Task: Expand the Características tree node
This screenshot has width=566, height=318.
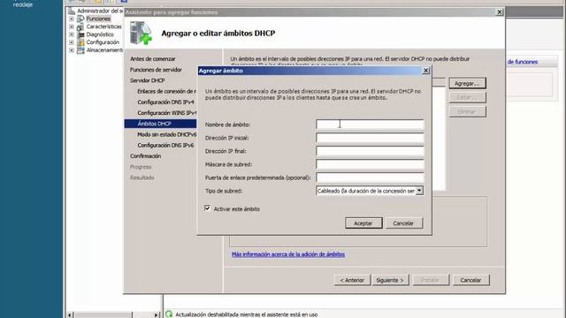Action: [72, 26]
